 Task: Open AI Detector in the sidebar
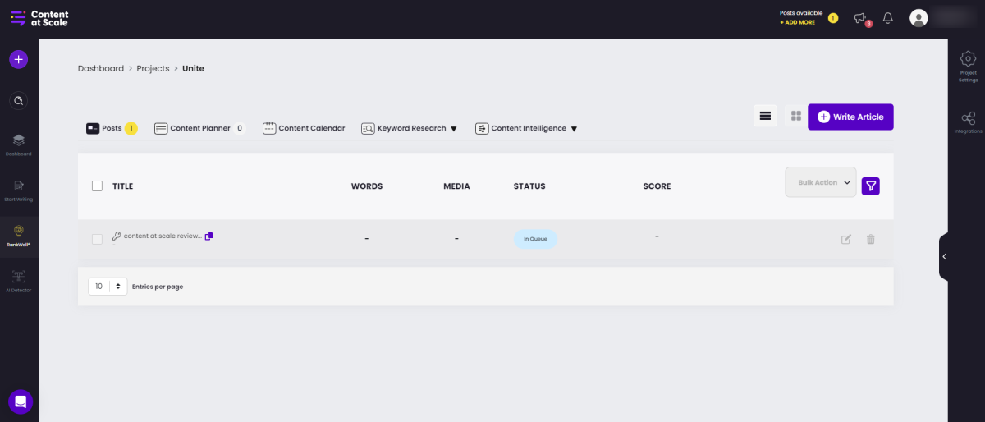pos(19,281)
